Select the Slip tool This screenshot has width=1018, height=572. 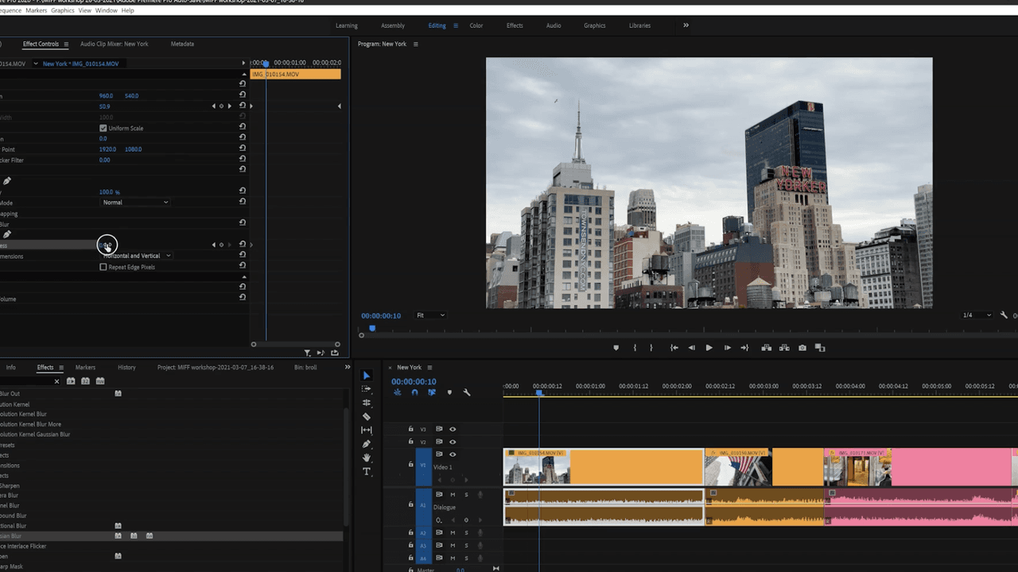[x=366, y=430]
